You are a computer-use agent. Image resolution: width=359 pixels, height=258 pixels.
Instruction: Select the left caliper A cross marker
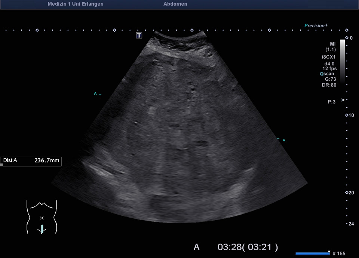[x=100, y=95]
